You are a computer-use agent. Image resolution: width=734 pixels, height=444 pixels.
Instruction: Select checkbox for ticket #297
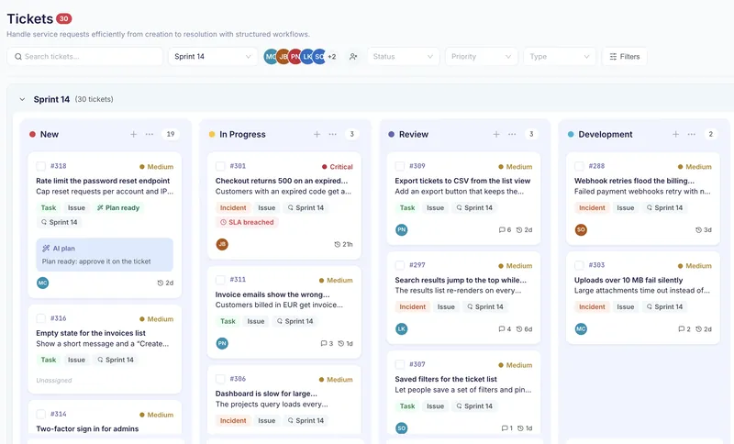[400, 265]
